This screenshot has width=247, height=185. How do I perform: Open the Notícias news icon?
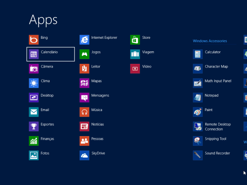coord(85,126)
